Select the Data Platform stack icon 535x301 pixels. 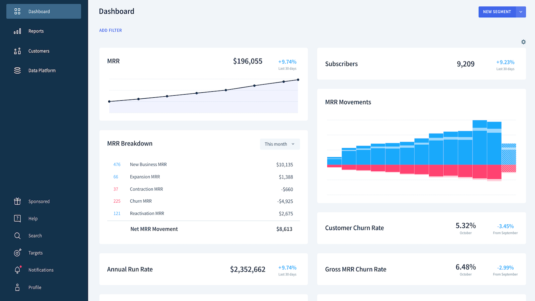[x=17, y=71]
